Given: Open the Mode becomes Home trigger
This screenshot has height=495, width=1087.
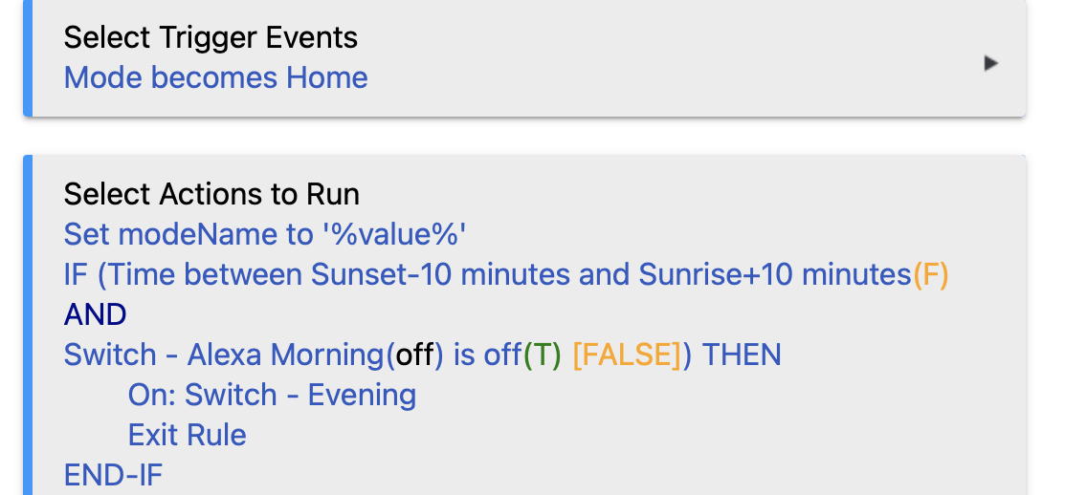Looking at the screenshot, I should coord(215,76).
